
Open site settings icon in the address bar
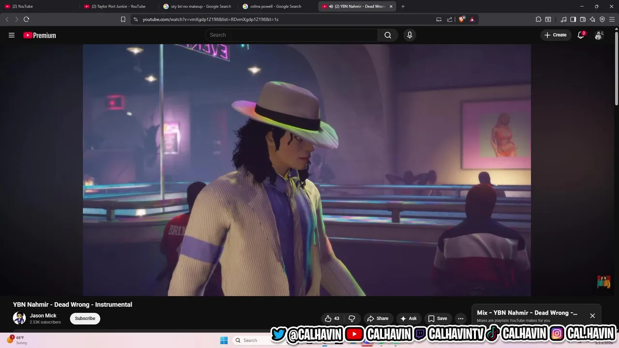[135, 19]
